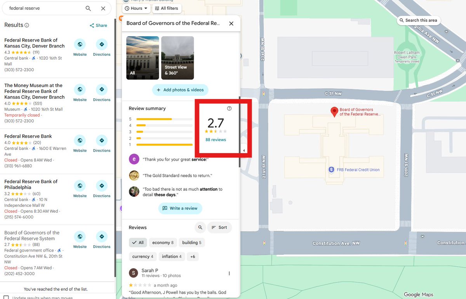Image resolution: width=466 pixels, height=299 pixels.
Task: Filter reviews by 'economy' chip
Action: pyautogui.click(x=163, y=243)
